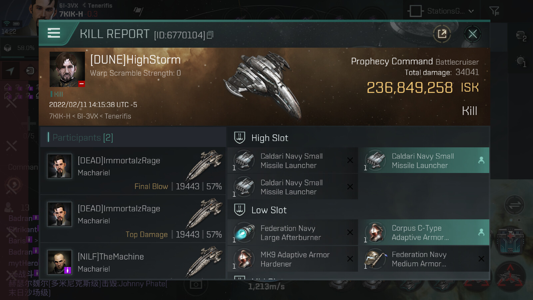533x300 pixels.
Task: Collapse the Low Slot section header
Action: 269,210
